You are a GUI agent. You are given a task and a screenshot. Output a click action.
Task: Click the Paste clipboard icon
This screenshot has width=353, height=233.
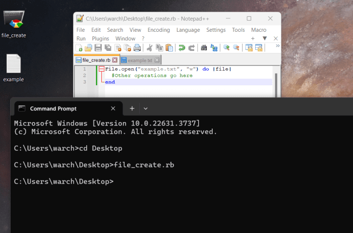pos(169,48)
